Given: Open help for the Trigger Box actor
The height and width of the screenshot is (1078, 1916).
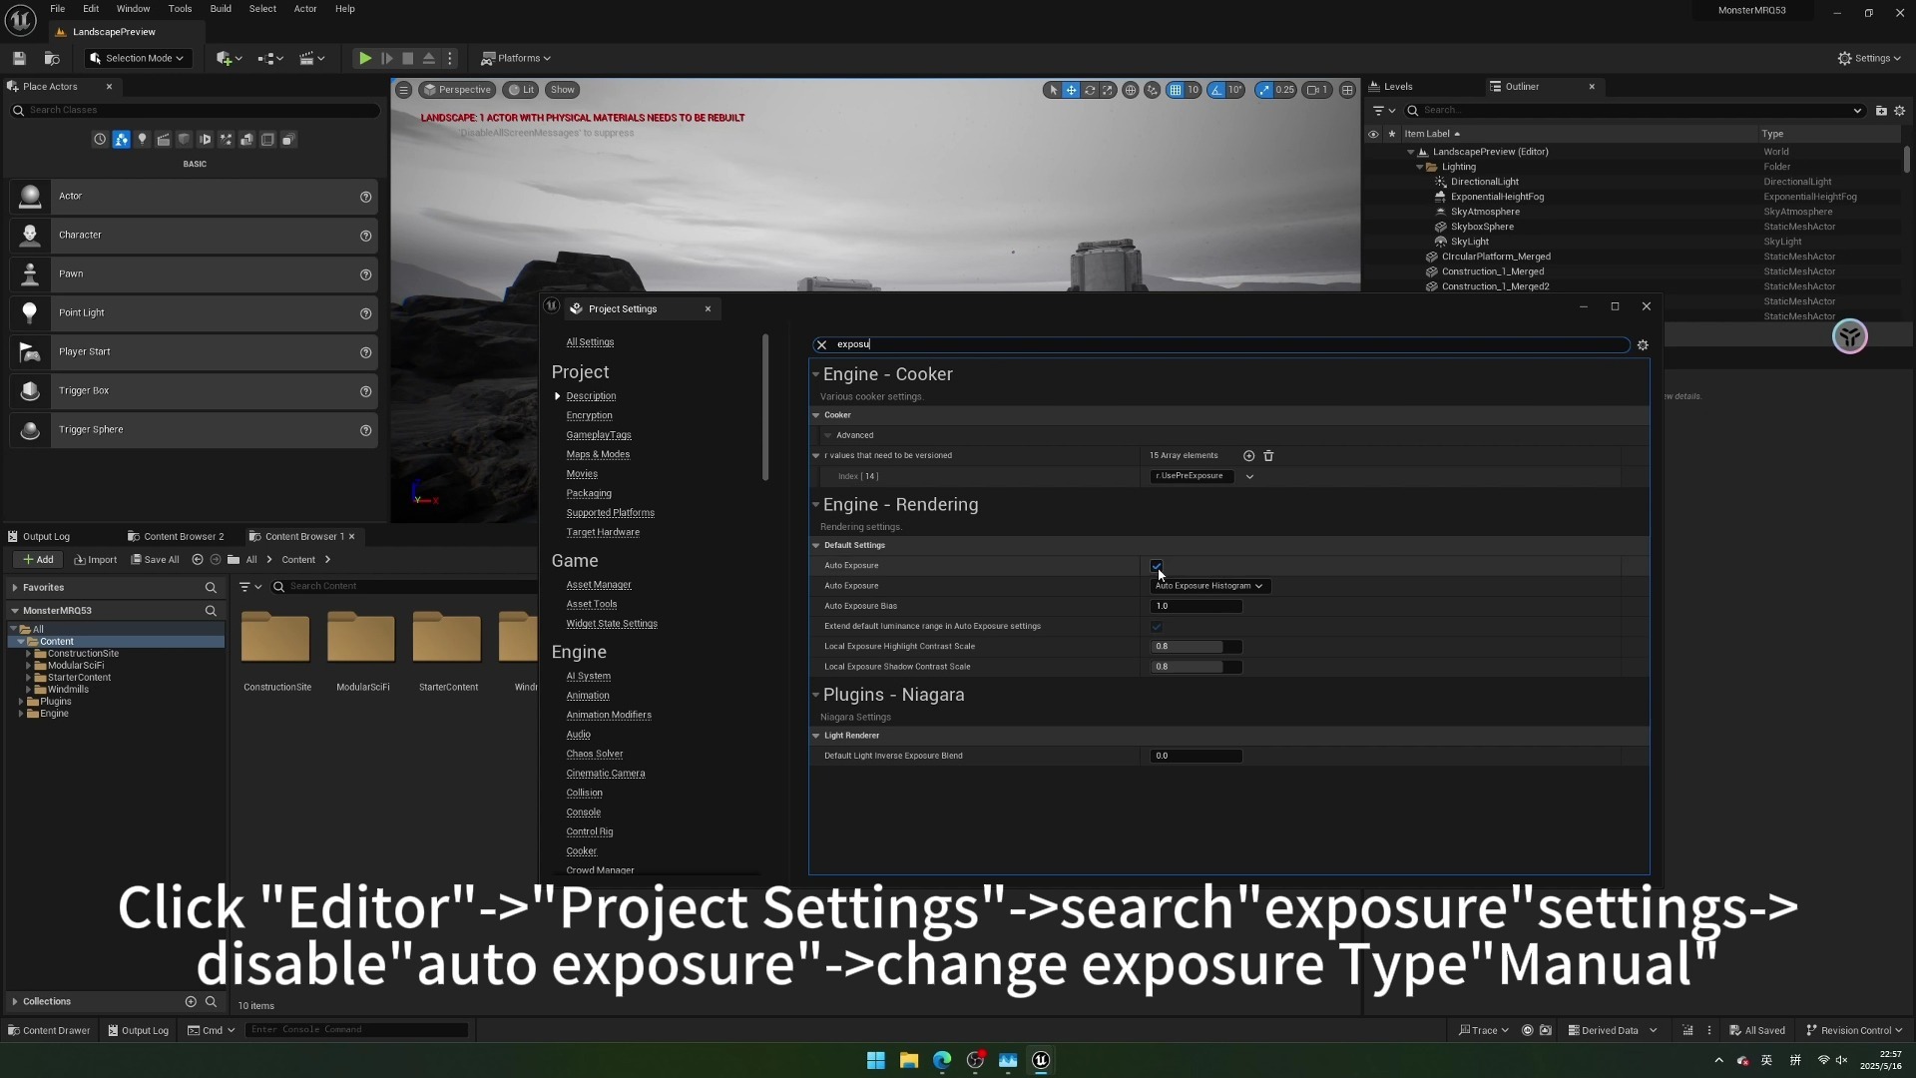Looking at the screenshot, I should (366, 391).
